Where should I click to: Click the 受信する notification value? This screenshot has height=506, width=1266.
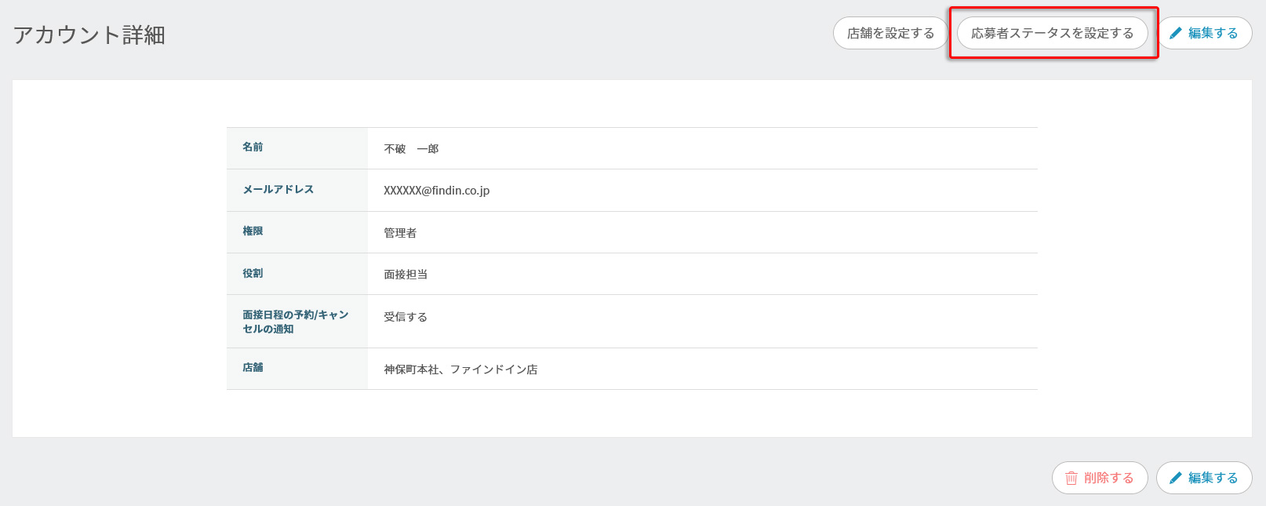tap(406, 317)
